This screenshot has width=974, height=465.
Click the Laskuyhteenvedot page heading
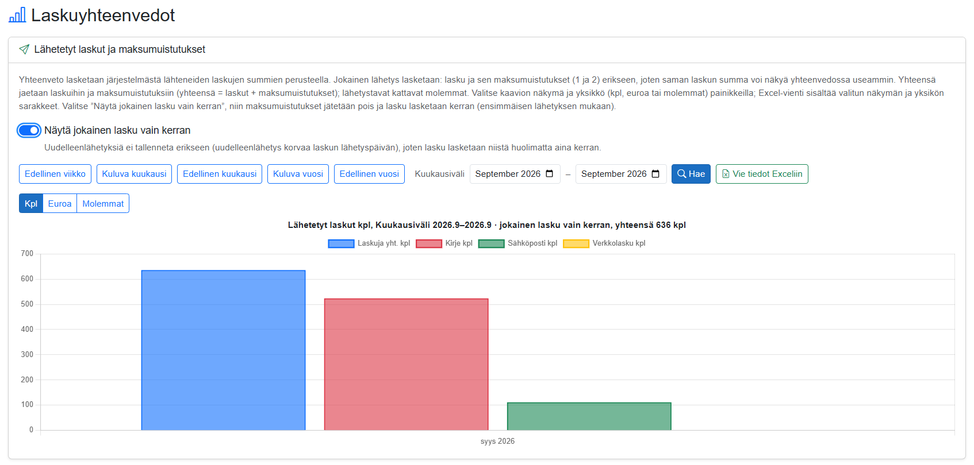pyautogui.click(x=103, y=15)
